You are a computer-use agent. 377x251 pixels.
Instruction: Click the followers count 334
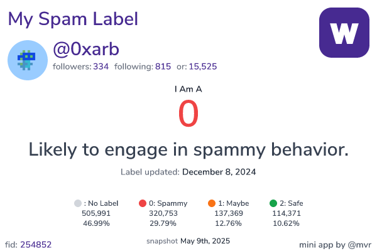101,67
